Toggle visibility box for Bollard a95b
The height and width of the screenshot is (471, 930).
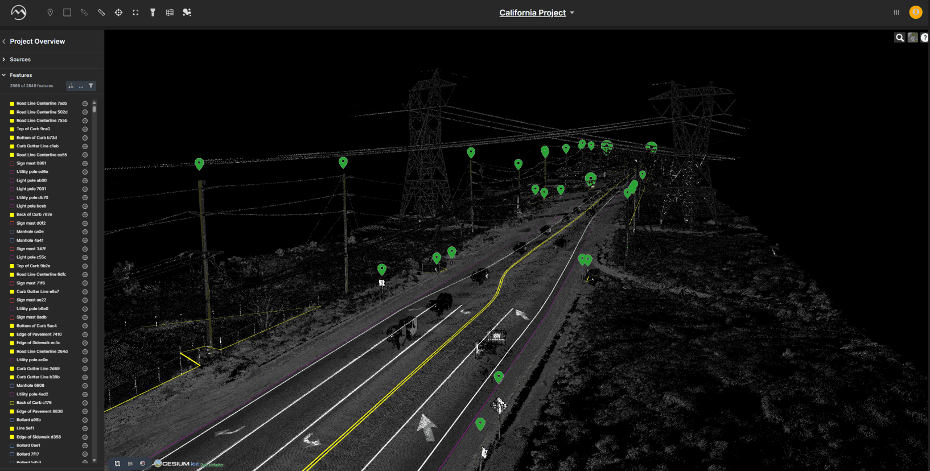12,420
